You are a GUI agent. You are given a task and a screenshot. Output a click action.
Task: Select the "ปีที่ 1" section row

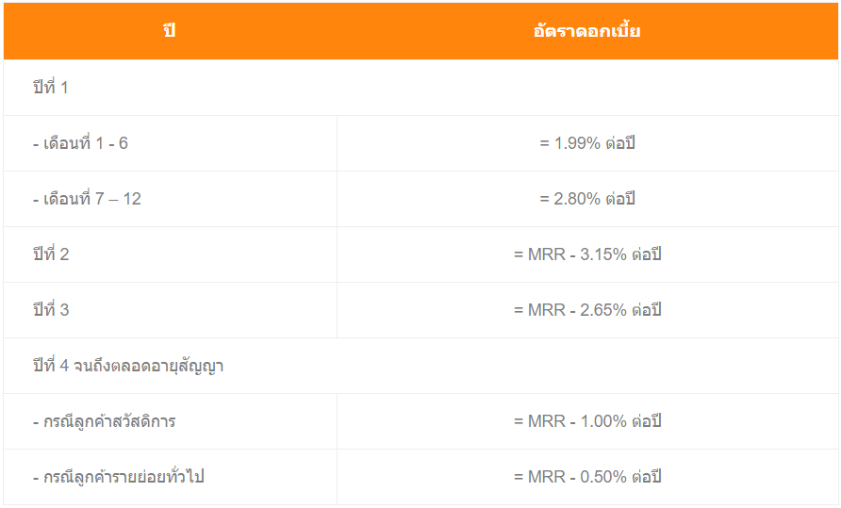pyautogui.click(x=51, y=88)
